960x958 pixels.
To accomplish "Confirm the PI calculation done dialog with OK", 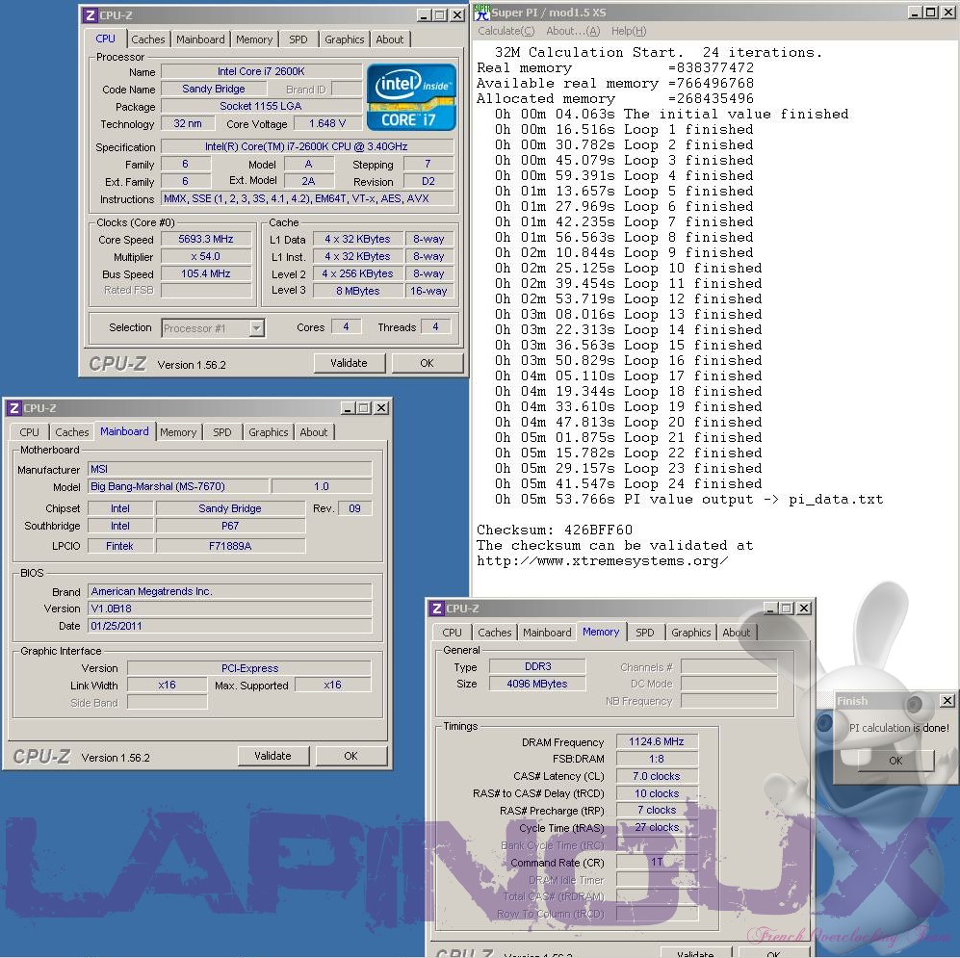I will pos(895,761).
